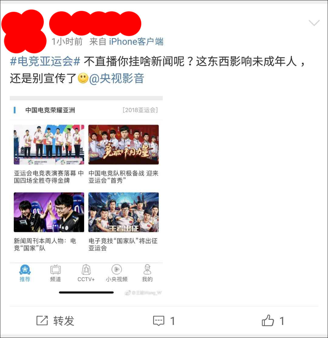The image size is (328, 338).
Task: Select the 推荐 tab icon
Action: 25,269
